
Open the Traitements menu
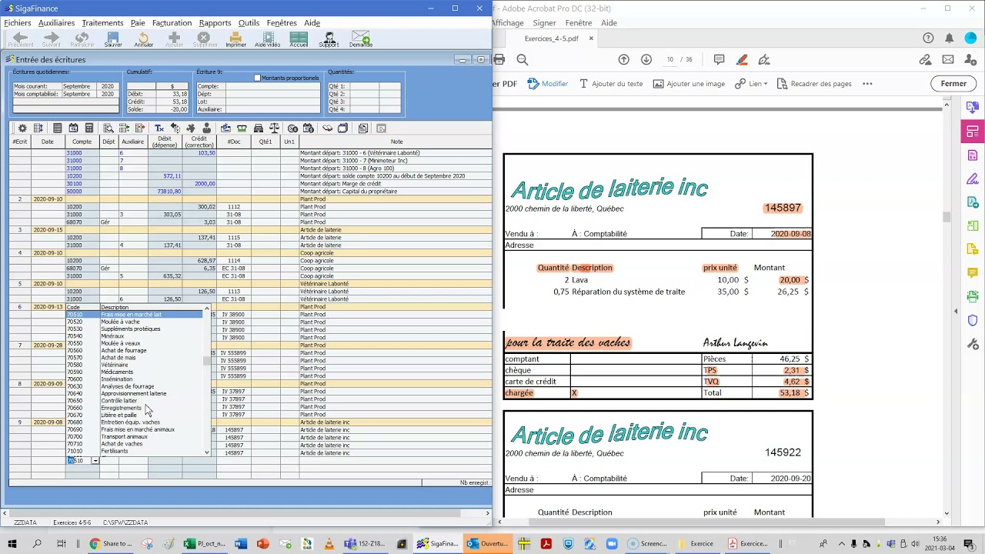click(102, 23)
